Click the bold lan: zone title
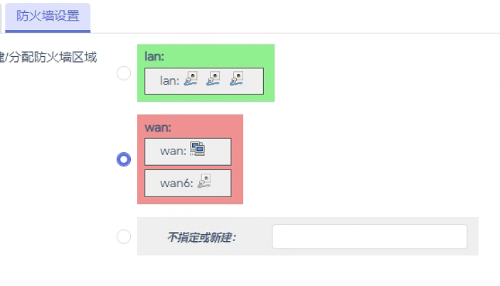The width and height of the screenshot is (500, 286). [x=154, y=55]
